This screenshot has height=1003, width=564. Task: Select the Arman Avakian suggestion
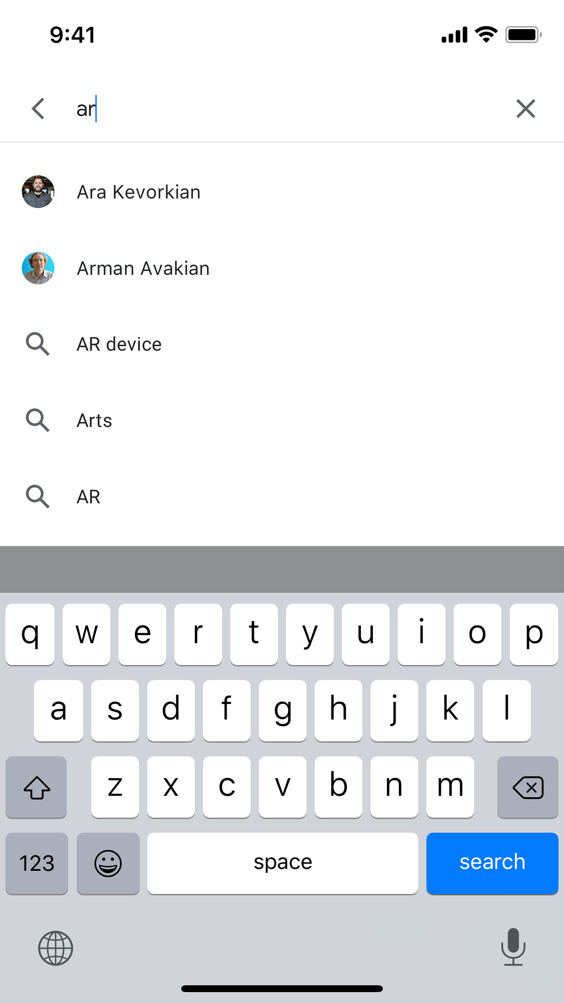click(282, 268)
